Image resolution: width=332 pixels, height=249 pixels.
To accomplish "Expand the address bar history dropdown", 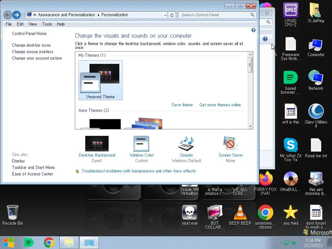I will coord(165,15).
